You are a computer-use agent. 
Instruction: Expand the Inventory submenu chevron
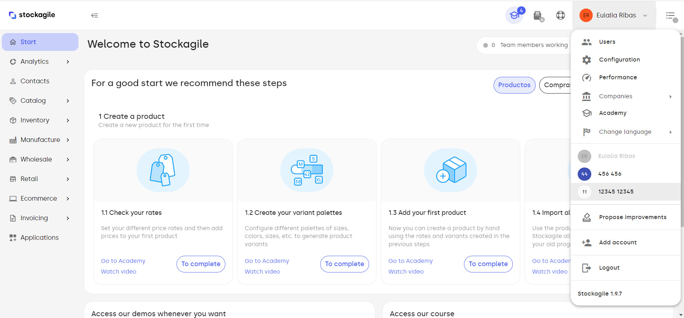tap(68, 120)
